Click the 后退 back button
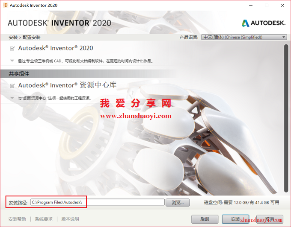The height and width of the screenshot is (227, 291). (205, 219)
